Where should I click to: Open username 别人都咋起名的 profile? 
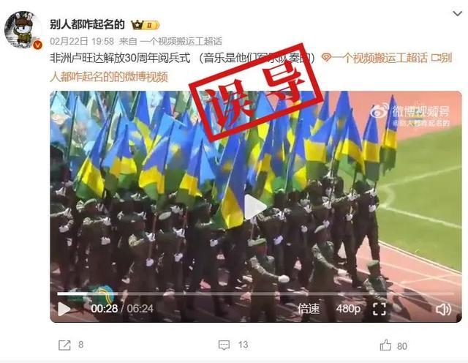point(87,24)
